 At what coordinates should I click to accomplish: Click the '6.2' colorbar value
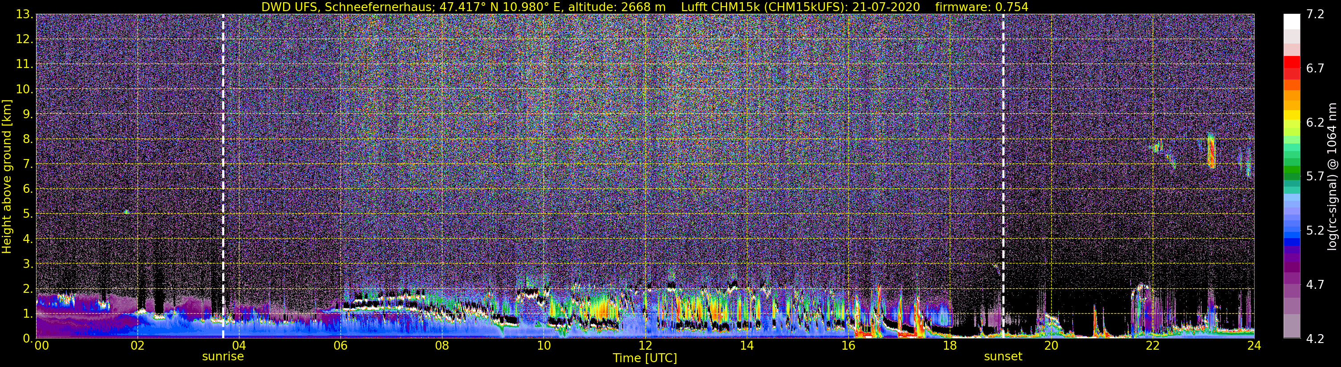click(1315, 122)
